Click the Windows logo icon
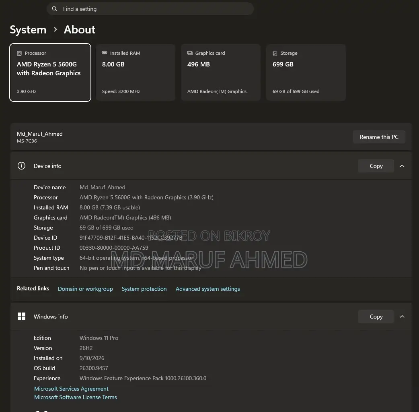The height and width of the screenshot is (412, 419). (21, 317)
